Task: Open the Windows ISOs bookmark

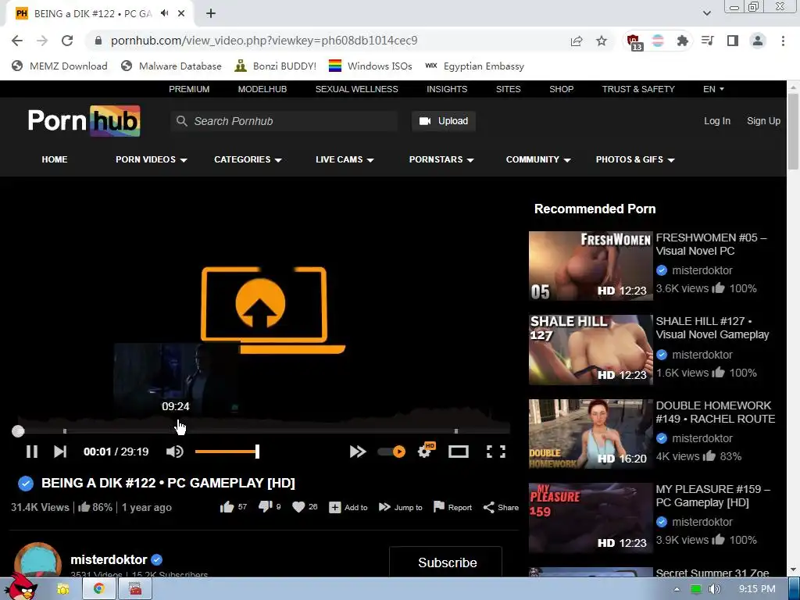Action: (370, 66)
